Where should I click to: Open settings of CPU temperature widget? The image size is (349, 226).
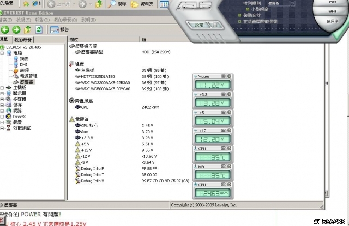224,148
